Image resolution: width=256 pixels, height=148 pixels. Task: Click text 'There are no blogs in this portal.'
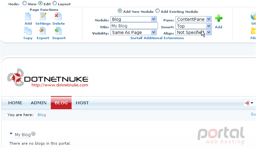40,143
